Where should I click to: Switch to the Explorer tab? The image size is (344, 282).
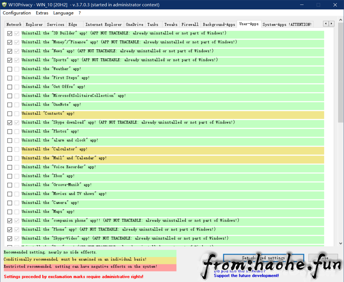point(34,25)
